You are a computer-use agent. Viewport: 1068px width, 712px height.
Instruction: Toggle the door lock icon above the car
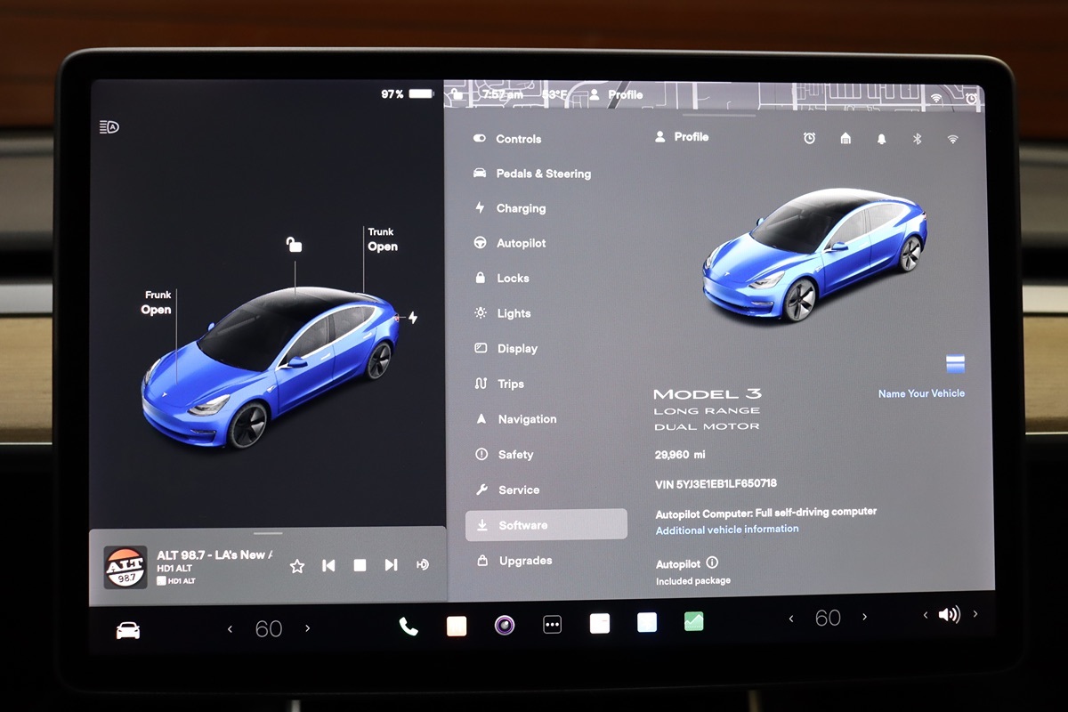pyautogui.click(x=294, y=244)
